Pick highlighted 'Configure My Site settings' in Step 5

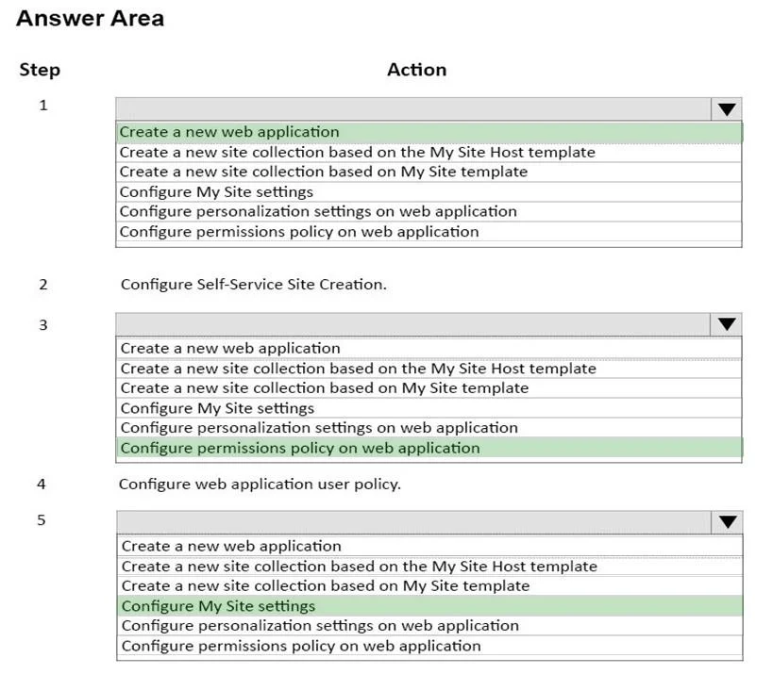[429, 606]
